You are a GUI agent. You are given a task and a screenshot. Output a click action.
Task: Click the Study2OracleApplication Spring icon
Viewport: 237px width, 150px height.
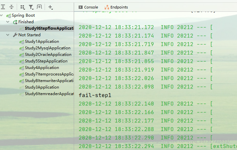pyautogui.click(x=22, y=55)
